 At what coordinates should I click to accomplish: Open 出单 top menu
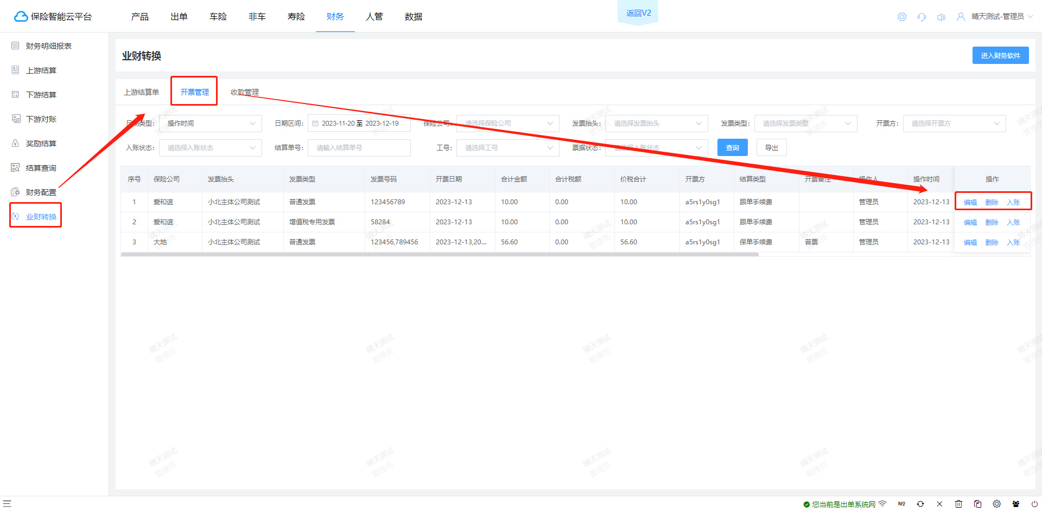pos(179,17)
